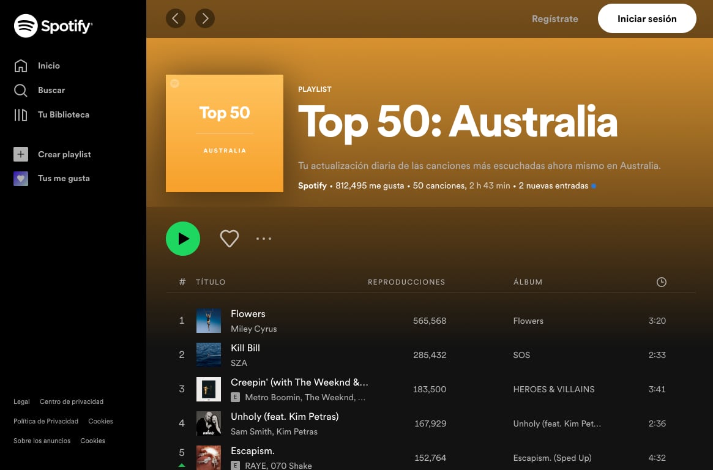Sort by the REPRODUCCIONES column

click(406, 282)
